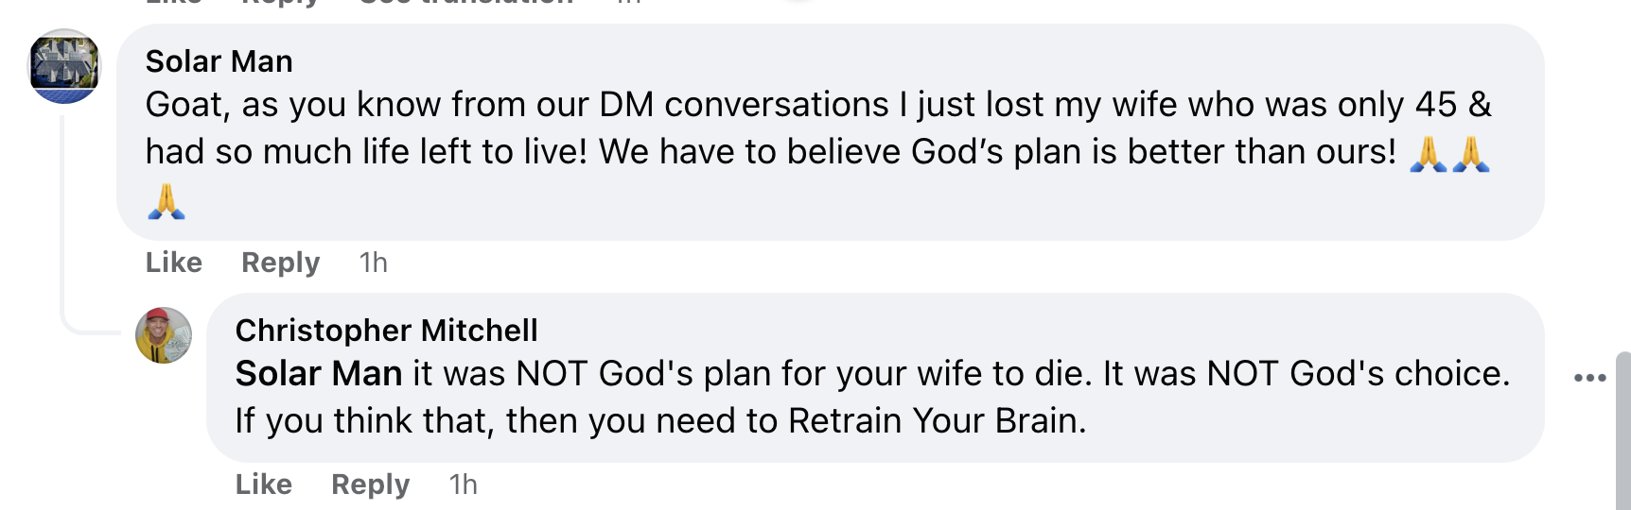1631x510 pixels.
Task: Click the first praying hands emoji after 'ours!'
Action: click(x=1429, y=153)
